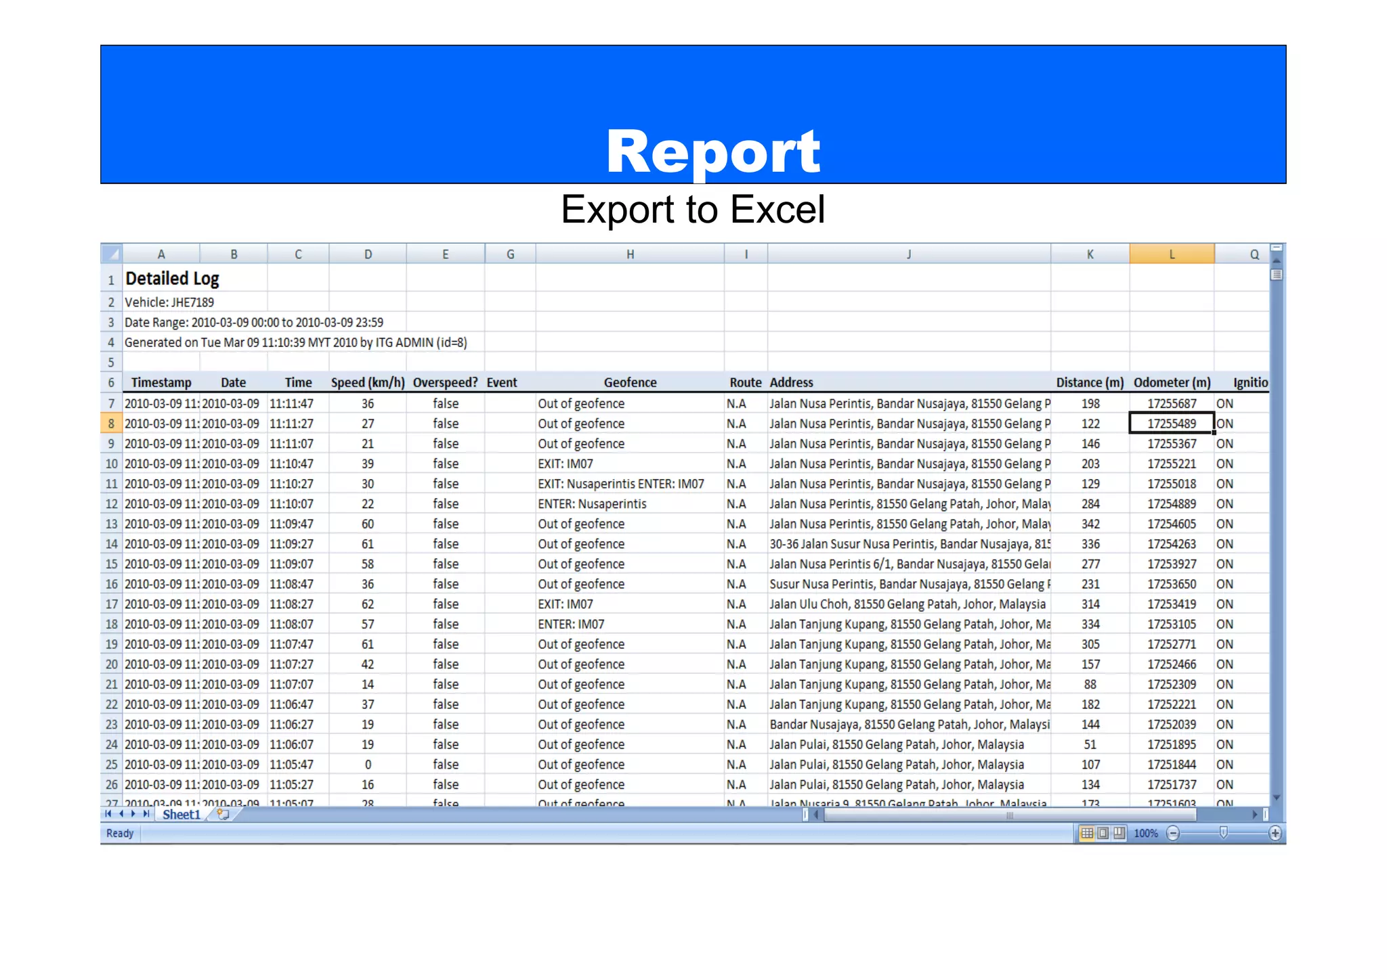Click speed cell 62 in row 17
The width and height of the screenshot is (1387, 979).
368,604
